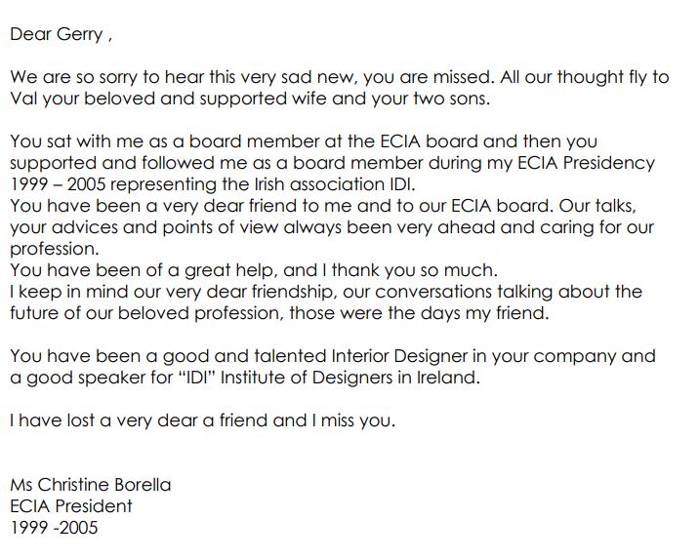Click "ECIA Presidency" in the letter
The width and height of the screenshot is (699, 559).
coord(586,163)
